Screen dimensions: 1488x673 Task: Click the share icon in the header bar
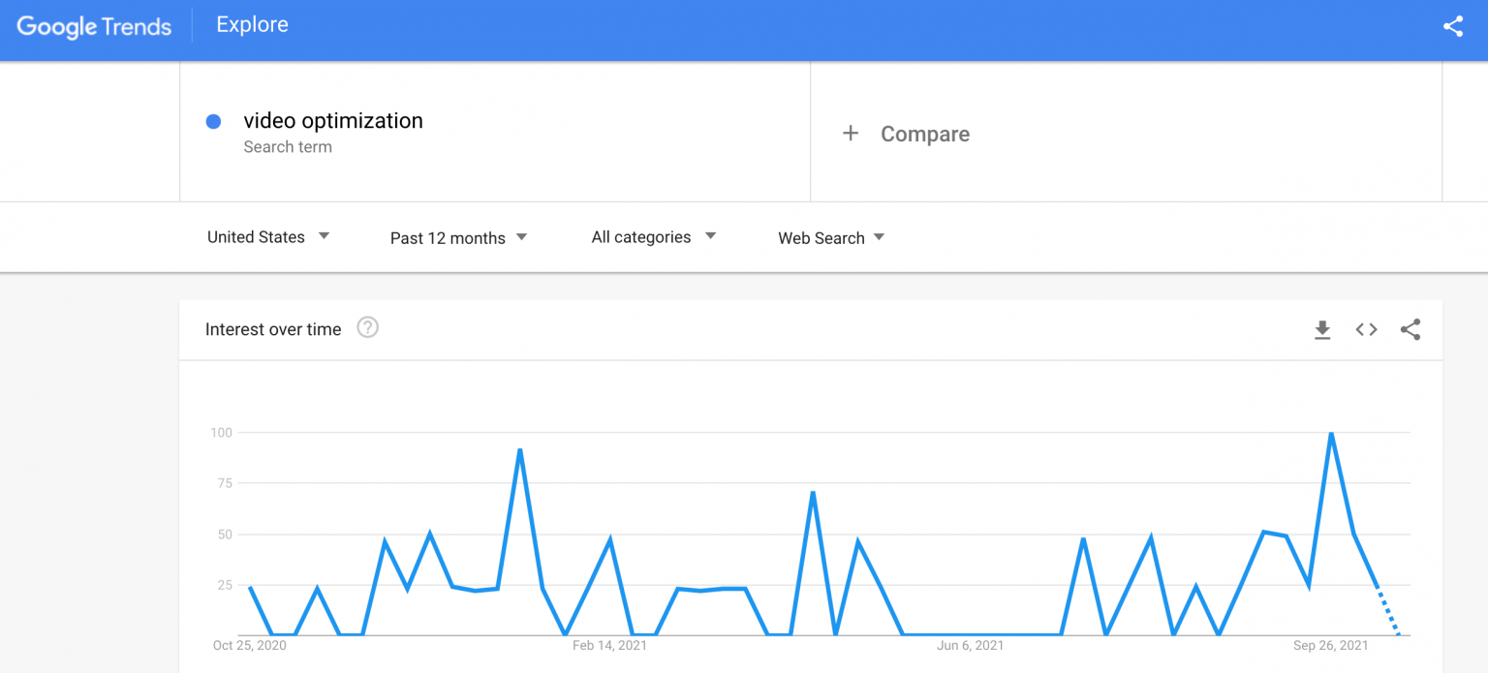coord(1452,26)
